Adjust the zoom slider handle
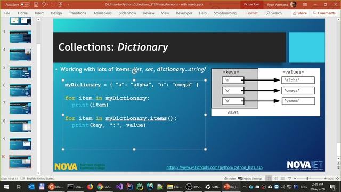This screenshot has height=192, width=341. click(x=307, y=179)
